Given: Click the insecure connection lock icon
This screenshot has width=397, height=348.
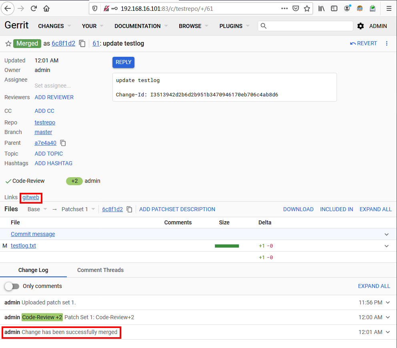Looking at the screenshot, I should coord(106,9).
